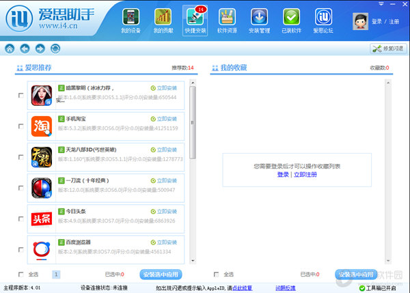This screenshot has height=293, width=410.
Task: Click 立即安装 for 手机淘宝
Action: pos(164,119)
